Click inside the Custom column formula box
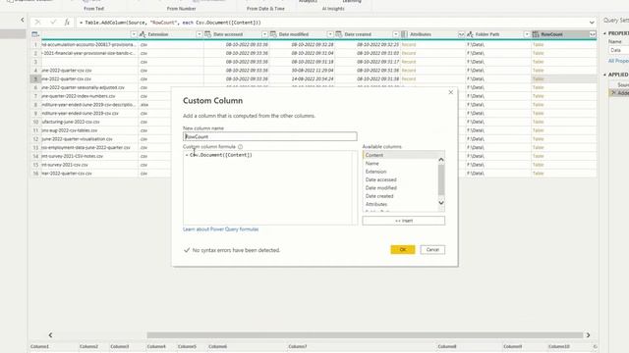 pyautogui.click(x=269, y=187)
